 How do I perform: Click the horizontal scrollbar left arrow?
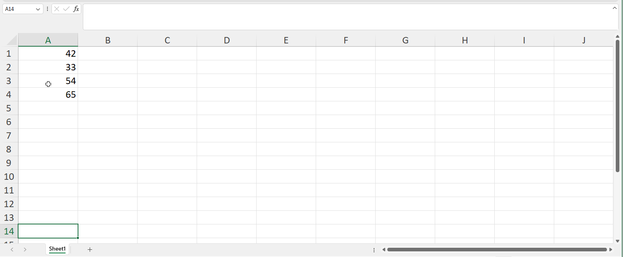pos(384,249)
